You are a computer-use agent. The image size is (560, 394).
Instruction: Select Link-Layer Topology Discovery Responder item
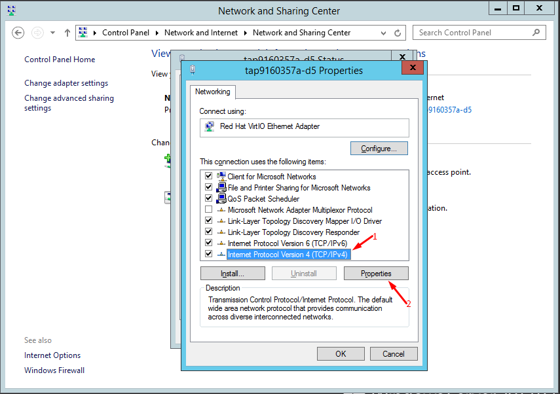click(x=293, y=232)
